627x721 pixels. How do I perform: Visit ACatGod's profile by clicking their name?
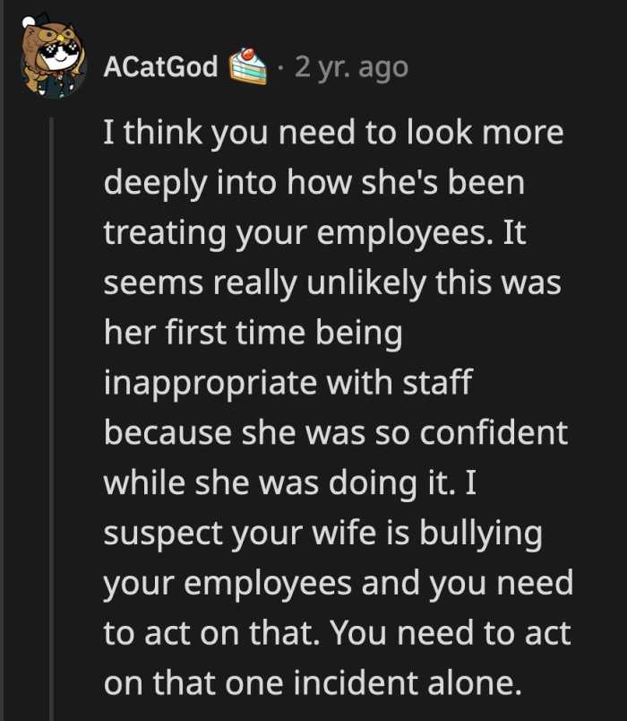tap(161, 64)
